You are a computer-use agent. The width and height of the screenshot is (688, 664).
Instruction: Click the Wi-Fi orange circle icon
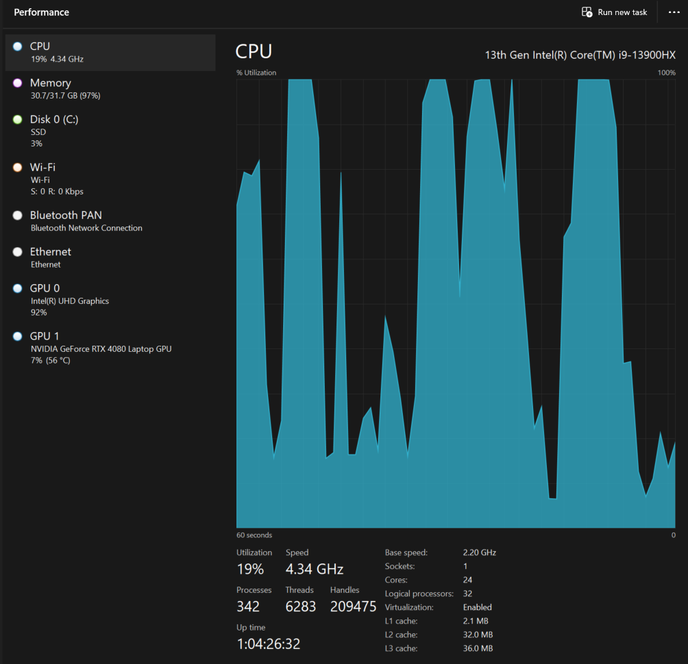click(x=17, y=168)
